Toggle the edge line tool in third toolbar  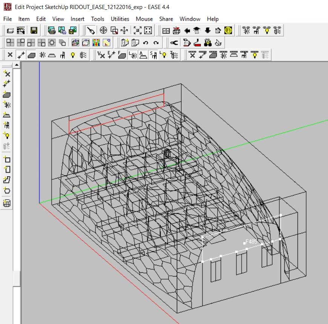pyautogui.click(x=21, y=55)
